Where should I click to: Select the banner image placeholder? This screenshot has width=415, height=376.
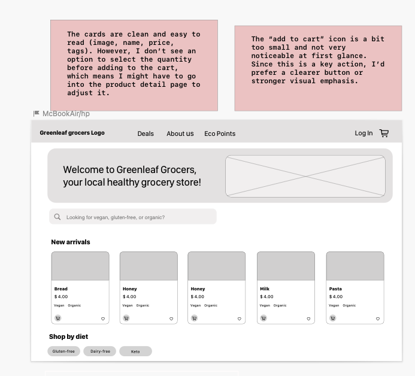pos(305,176)
